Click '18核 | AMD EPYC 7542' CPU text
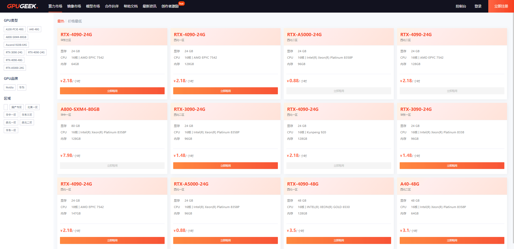Image resolution: width=514 pixels, height=249 pixels. click(x=88, y=207)
